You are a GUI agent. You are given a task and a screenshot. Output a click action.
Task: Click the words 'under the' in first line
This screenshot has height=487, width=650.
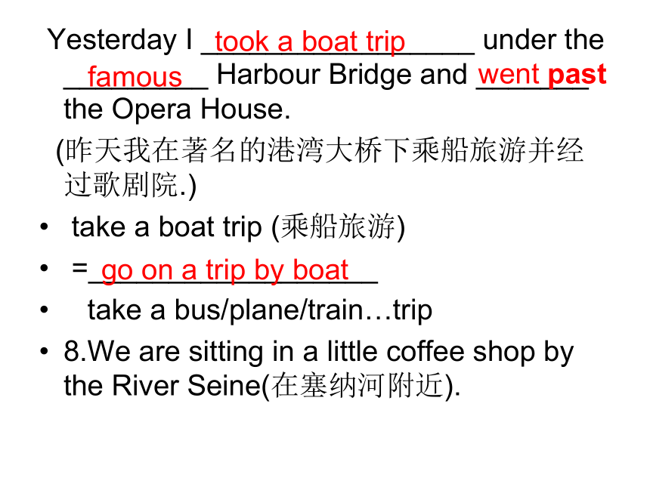(x=543, y=40)
